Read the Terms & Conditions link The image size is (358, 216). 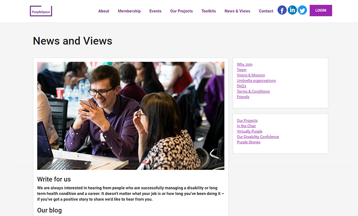pyautogui.click(x=253, y=91)
